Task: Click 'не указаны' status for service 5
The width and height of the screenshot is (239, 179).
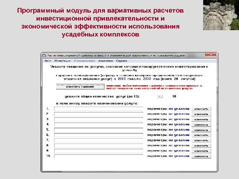Action: click(x=179, y=130)
